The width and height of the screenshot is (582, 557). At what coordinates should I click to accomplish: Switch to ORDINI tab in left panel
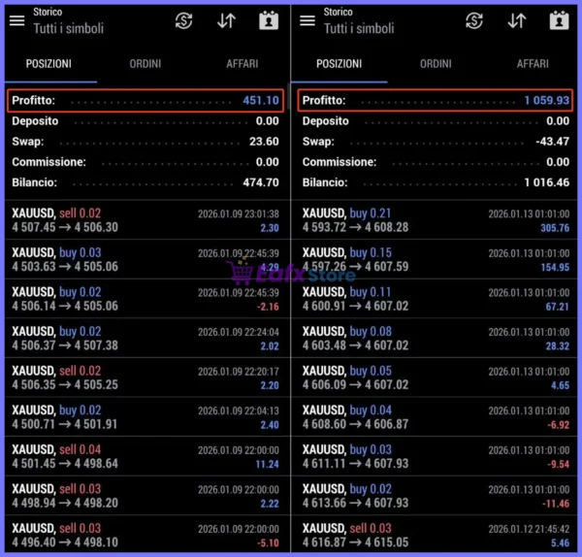[x=145, y=64]
